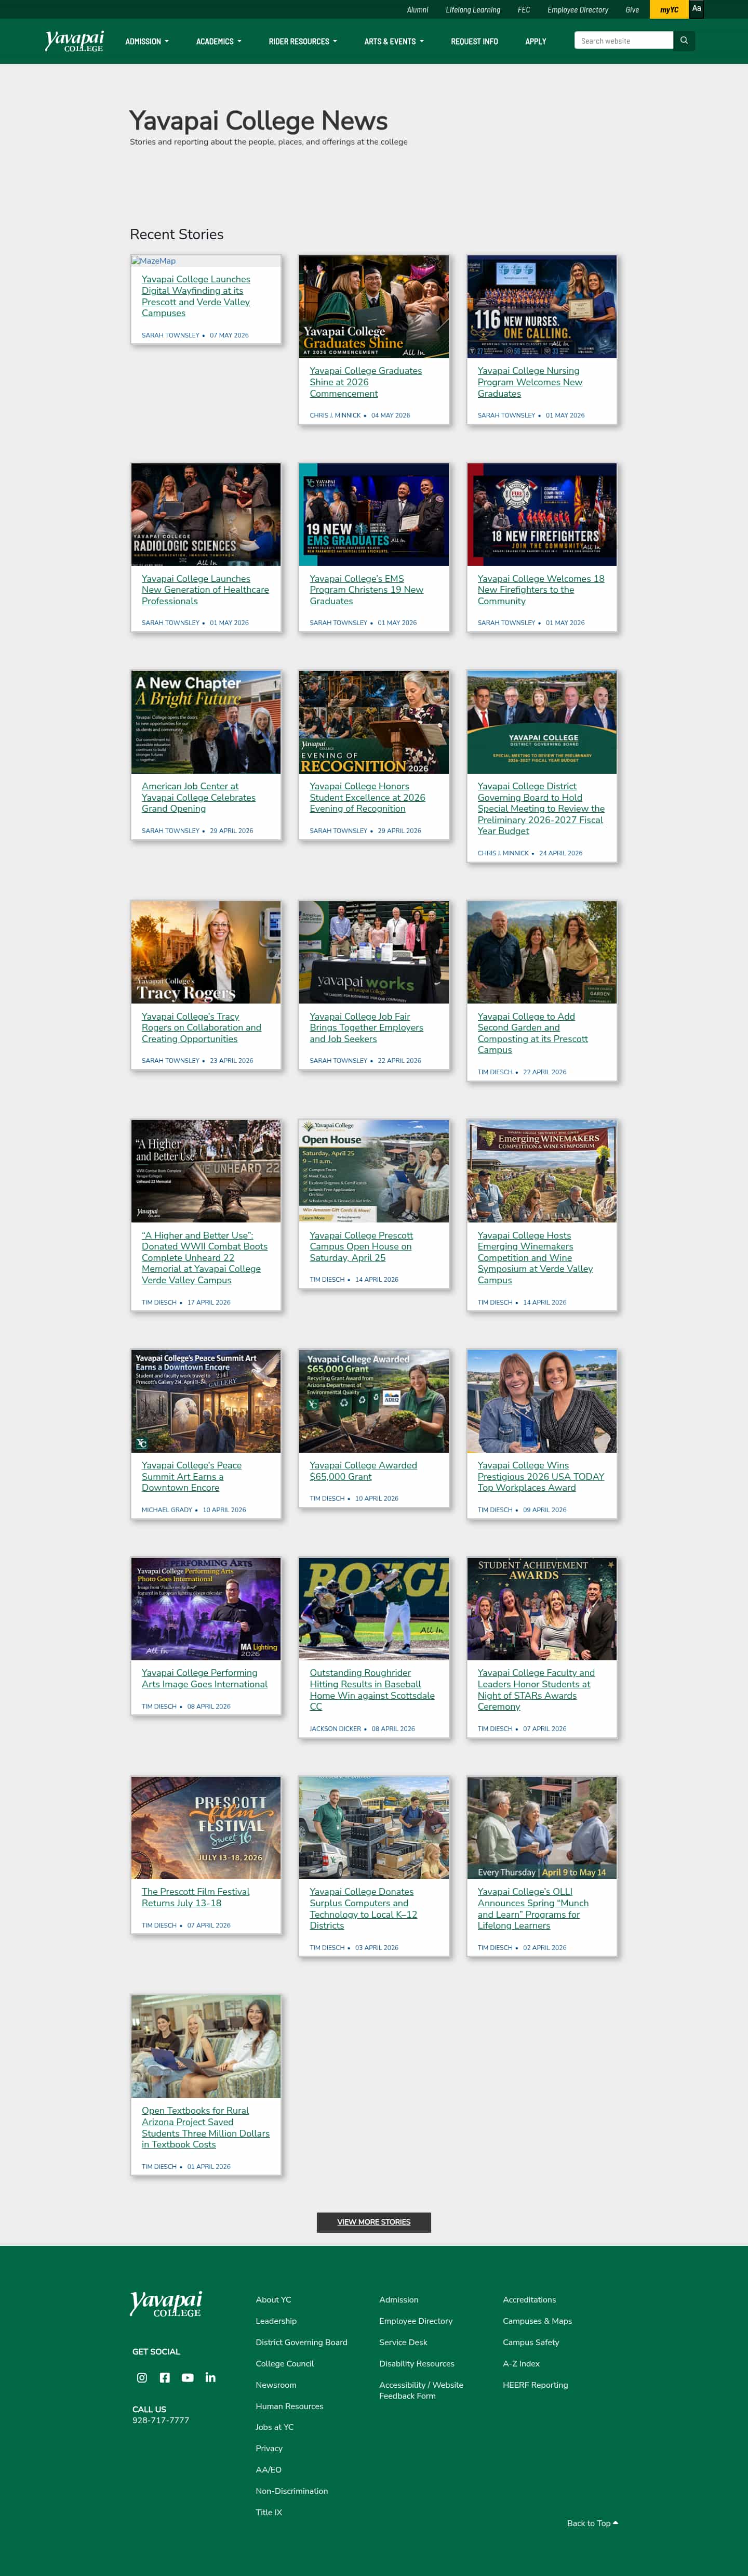The height and width of the screenshot is (2576, 748).
Task: Open Disability Resources footer link
Action: (417, 2363)
